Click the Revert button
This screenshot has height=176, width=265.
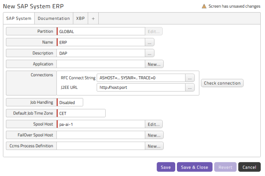pos(225,167)
